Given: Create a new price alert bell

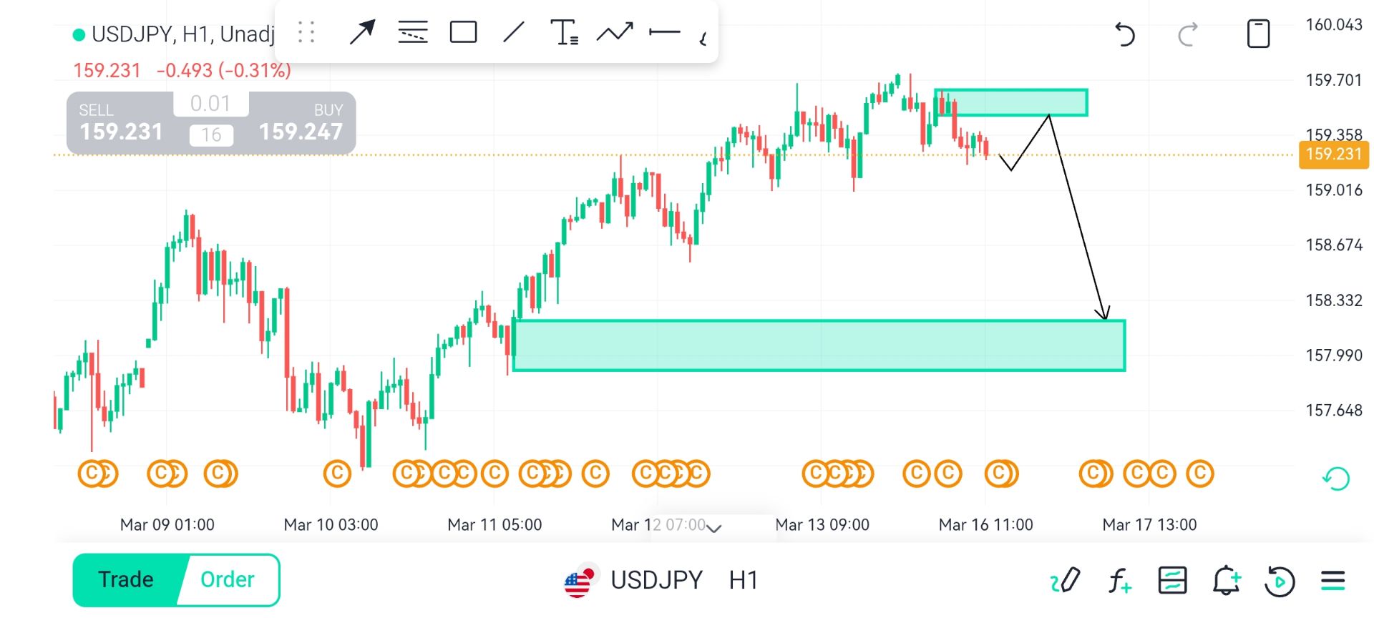Looking at the screenshot, I should 1226,580.
